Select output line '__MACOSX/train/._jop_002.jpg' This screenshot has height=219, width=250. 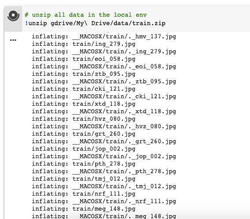click(104, 156)
